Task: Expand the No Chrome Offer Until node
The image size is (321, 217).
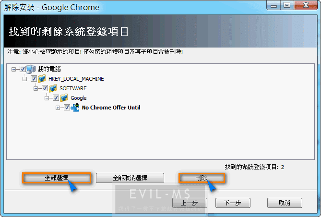Action: click(x=58, y=108)
